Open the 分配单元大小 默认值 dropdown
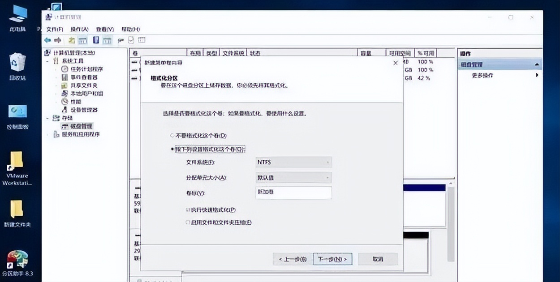Screen dimensions: 560x282 (x=293, y=178)
